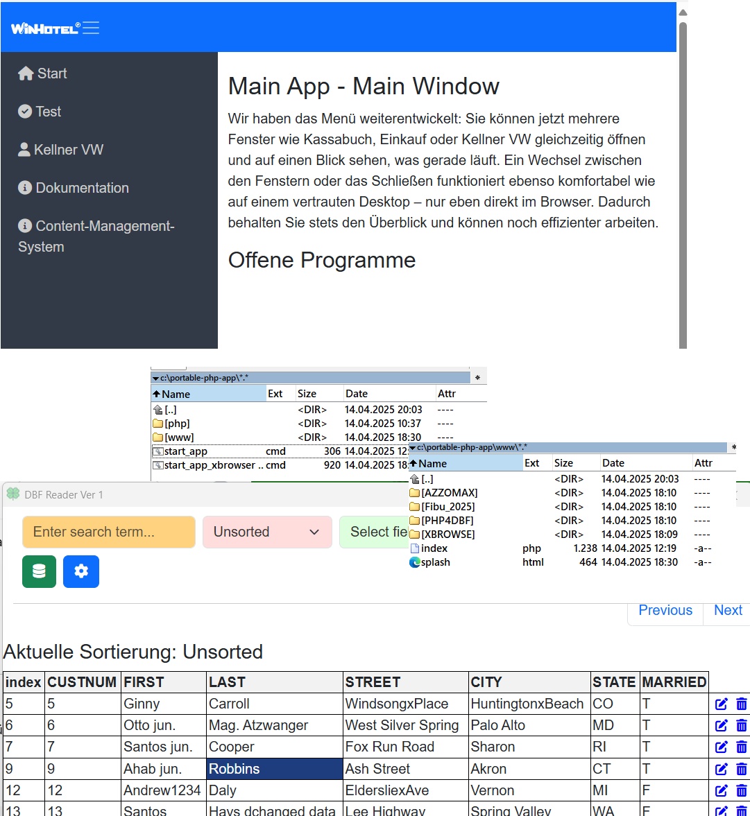Toggle the WinHotel hamburger menu
The image size is (750, 816).
pyautogui.click(x=91, y=28)
